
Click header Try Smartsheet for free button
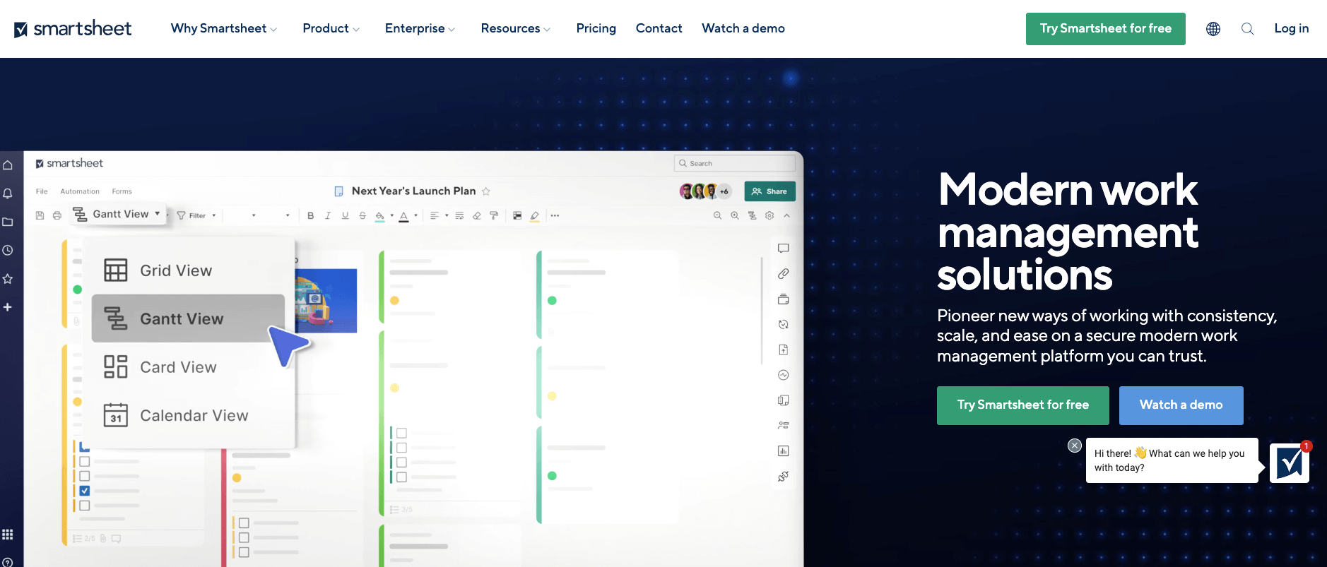tap(1105, 29)
